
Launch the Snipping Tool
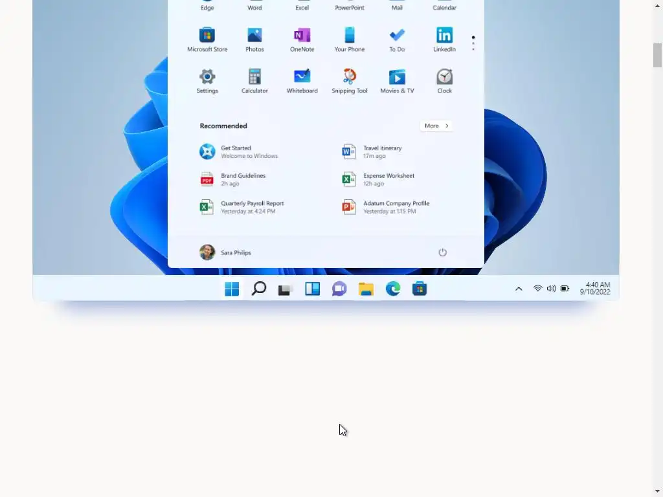tap(349, 81)
